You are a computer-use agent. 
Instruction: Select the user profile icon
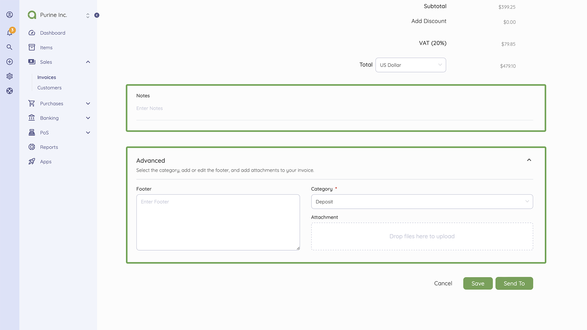tap(9, 14)
